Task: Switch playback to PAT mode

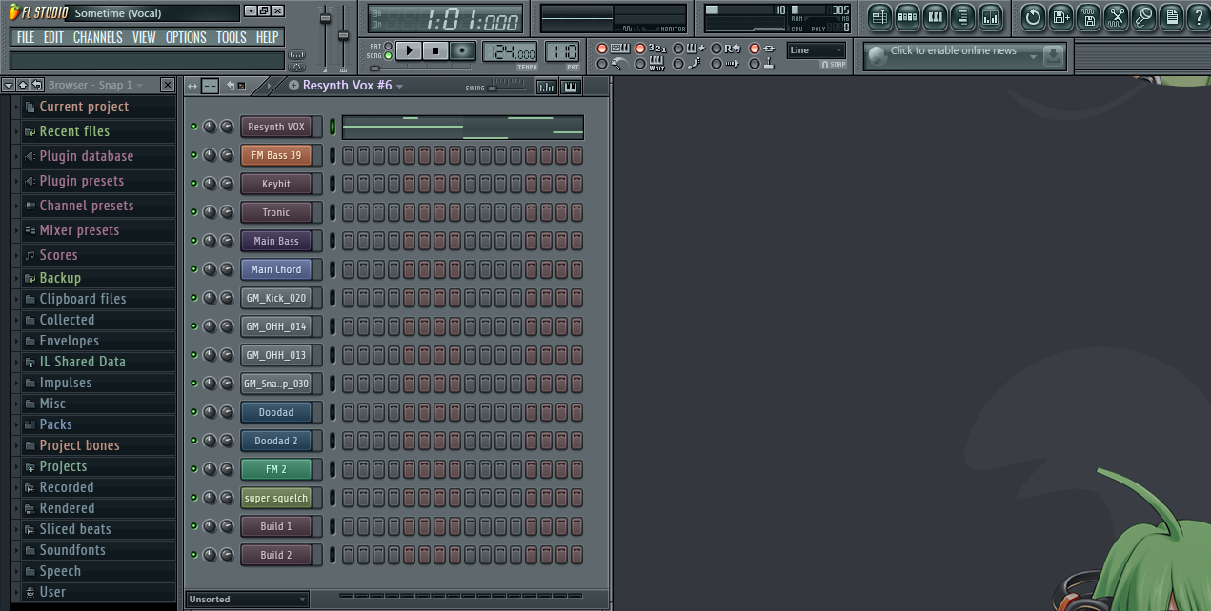Action: [388, 46]
